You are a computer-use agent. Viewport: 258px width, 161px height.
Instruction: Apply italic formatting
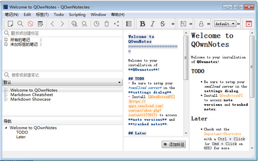[153, 24]
